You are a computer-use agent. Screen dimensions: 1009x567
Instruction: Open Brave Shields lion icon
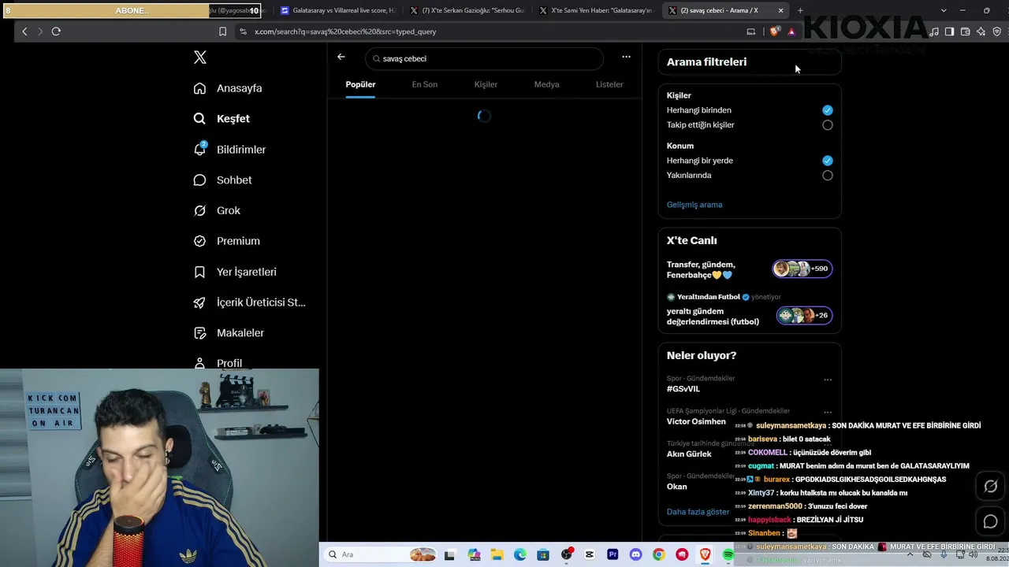click(775, 31)
